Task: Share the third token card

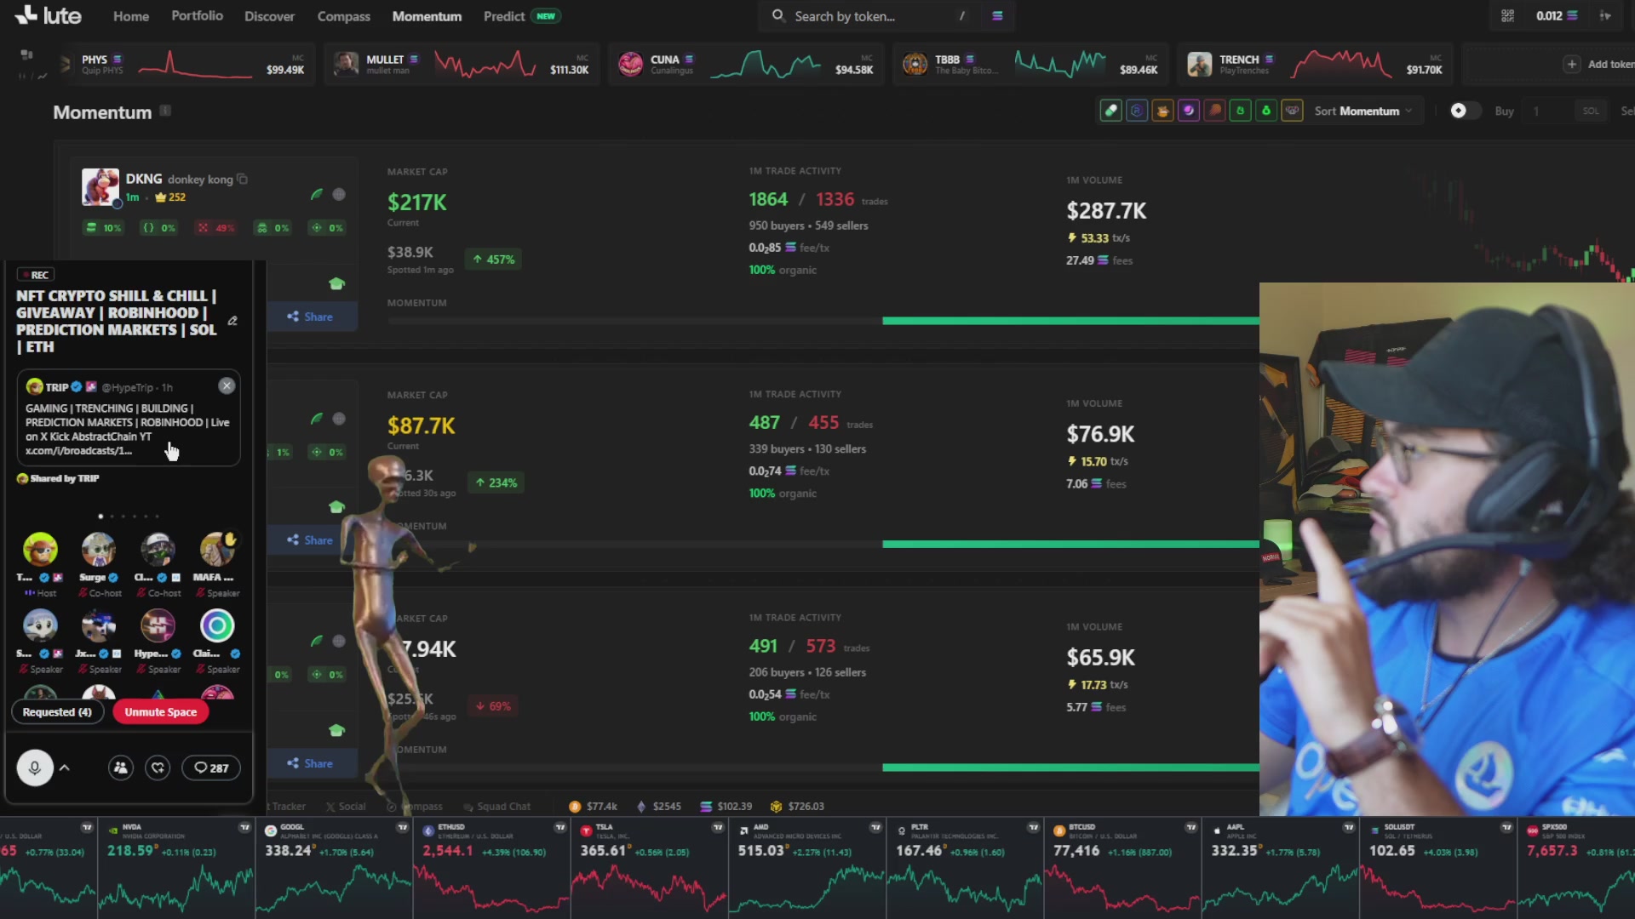Action: coord(311,763)
